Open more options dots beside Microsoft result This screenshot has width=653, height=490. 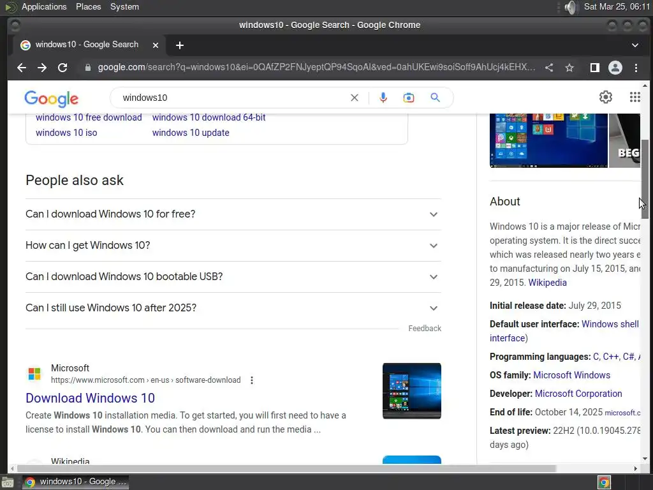(251, 380)
